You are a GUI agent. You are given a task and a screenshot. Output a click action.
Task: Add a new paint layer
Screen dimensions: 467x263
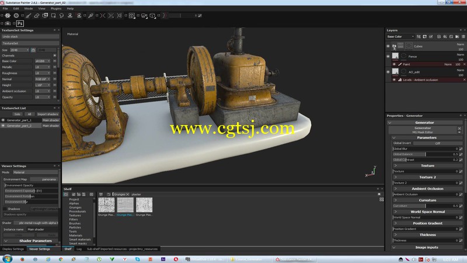[439, 37]
